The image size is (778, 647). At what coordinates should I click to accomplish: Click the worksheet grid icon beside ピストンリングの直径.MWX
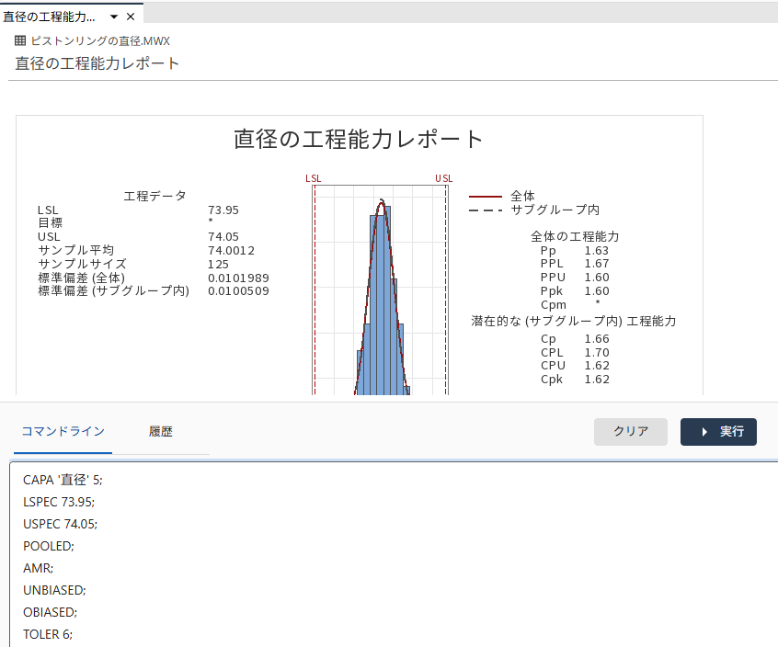pyautogui.click(x=18, y=40)
